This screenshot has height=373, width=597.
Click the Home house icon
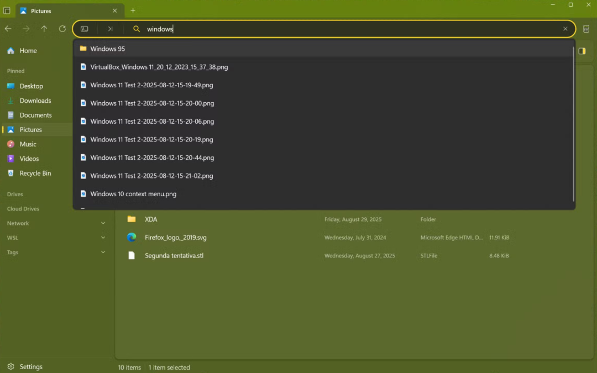click(x=11, y=51)
